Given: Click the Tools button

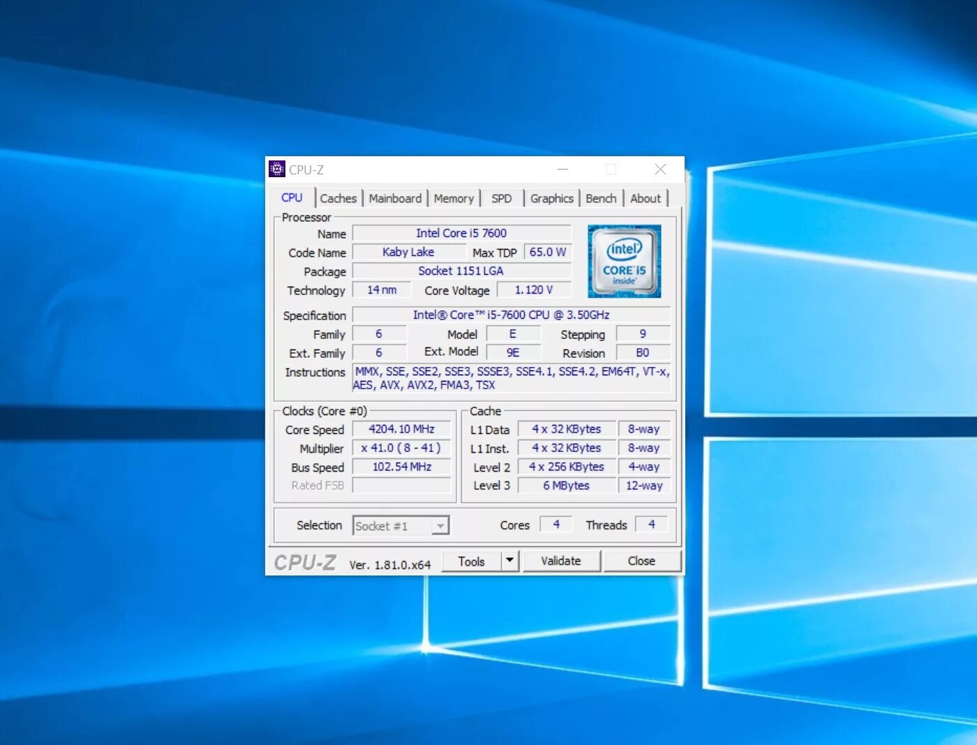Looking at the screenshot, I should [x=471, y=561].
